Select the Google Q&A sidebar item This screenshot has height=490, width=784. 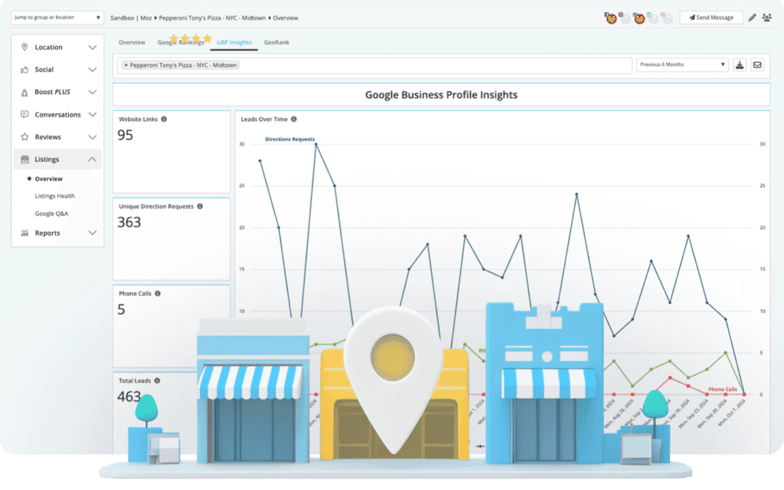[51, 214]
